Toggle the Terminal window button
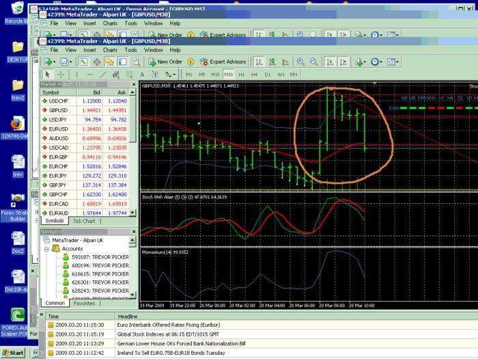The image size is (478, 359). click(122, 62)
